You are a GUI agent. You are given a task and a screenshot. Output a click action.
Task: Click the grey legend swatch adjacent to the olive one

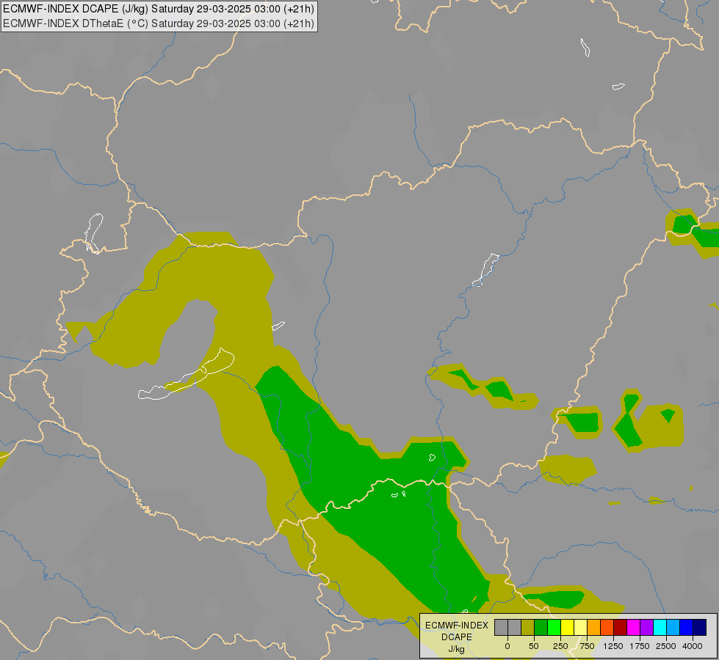515,627
